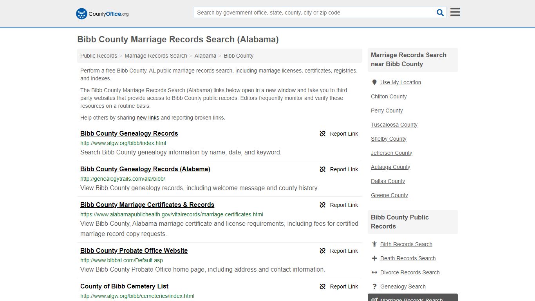
Task: Go to Alabama breadcrumb
Action: [x=205, y=56]
